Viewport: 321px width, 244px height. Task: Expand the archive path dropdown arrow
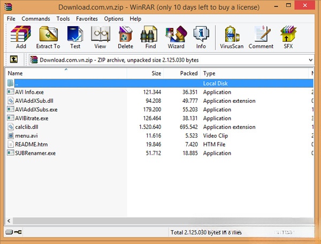(310, 60)
